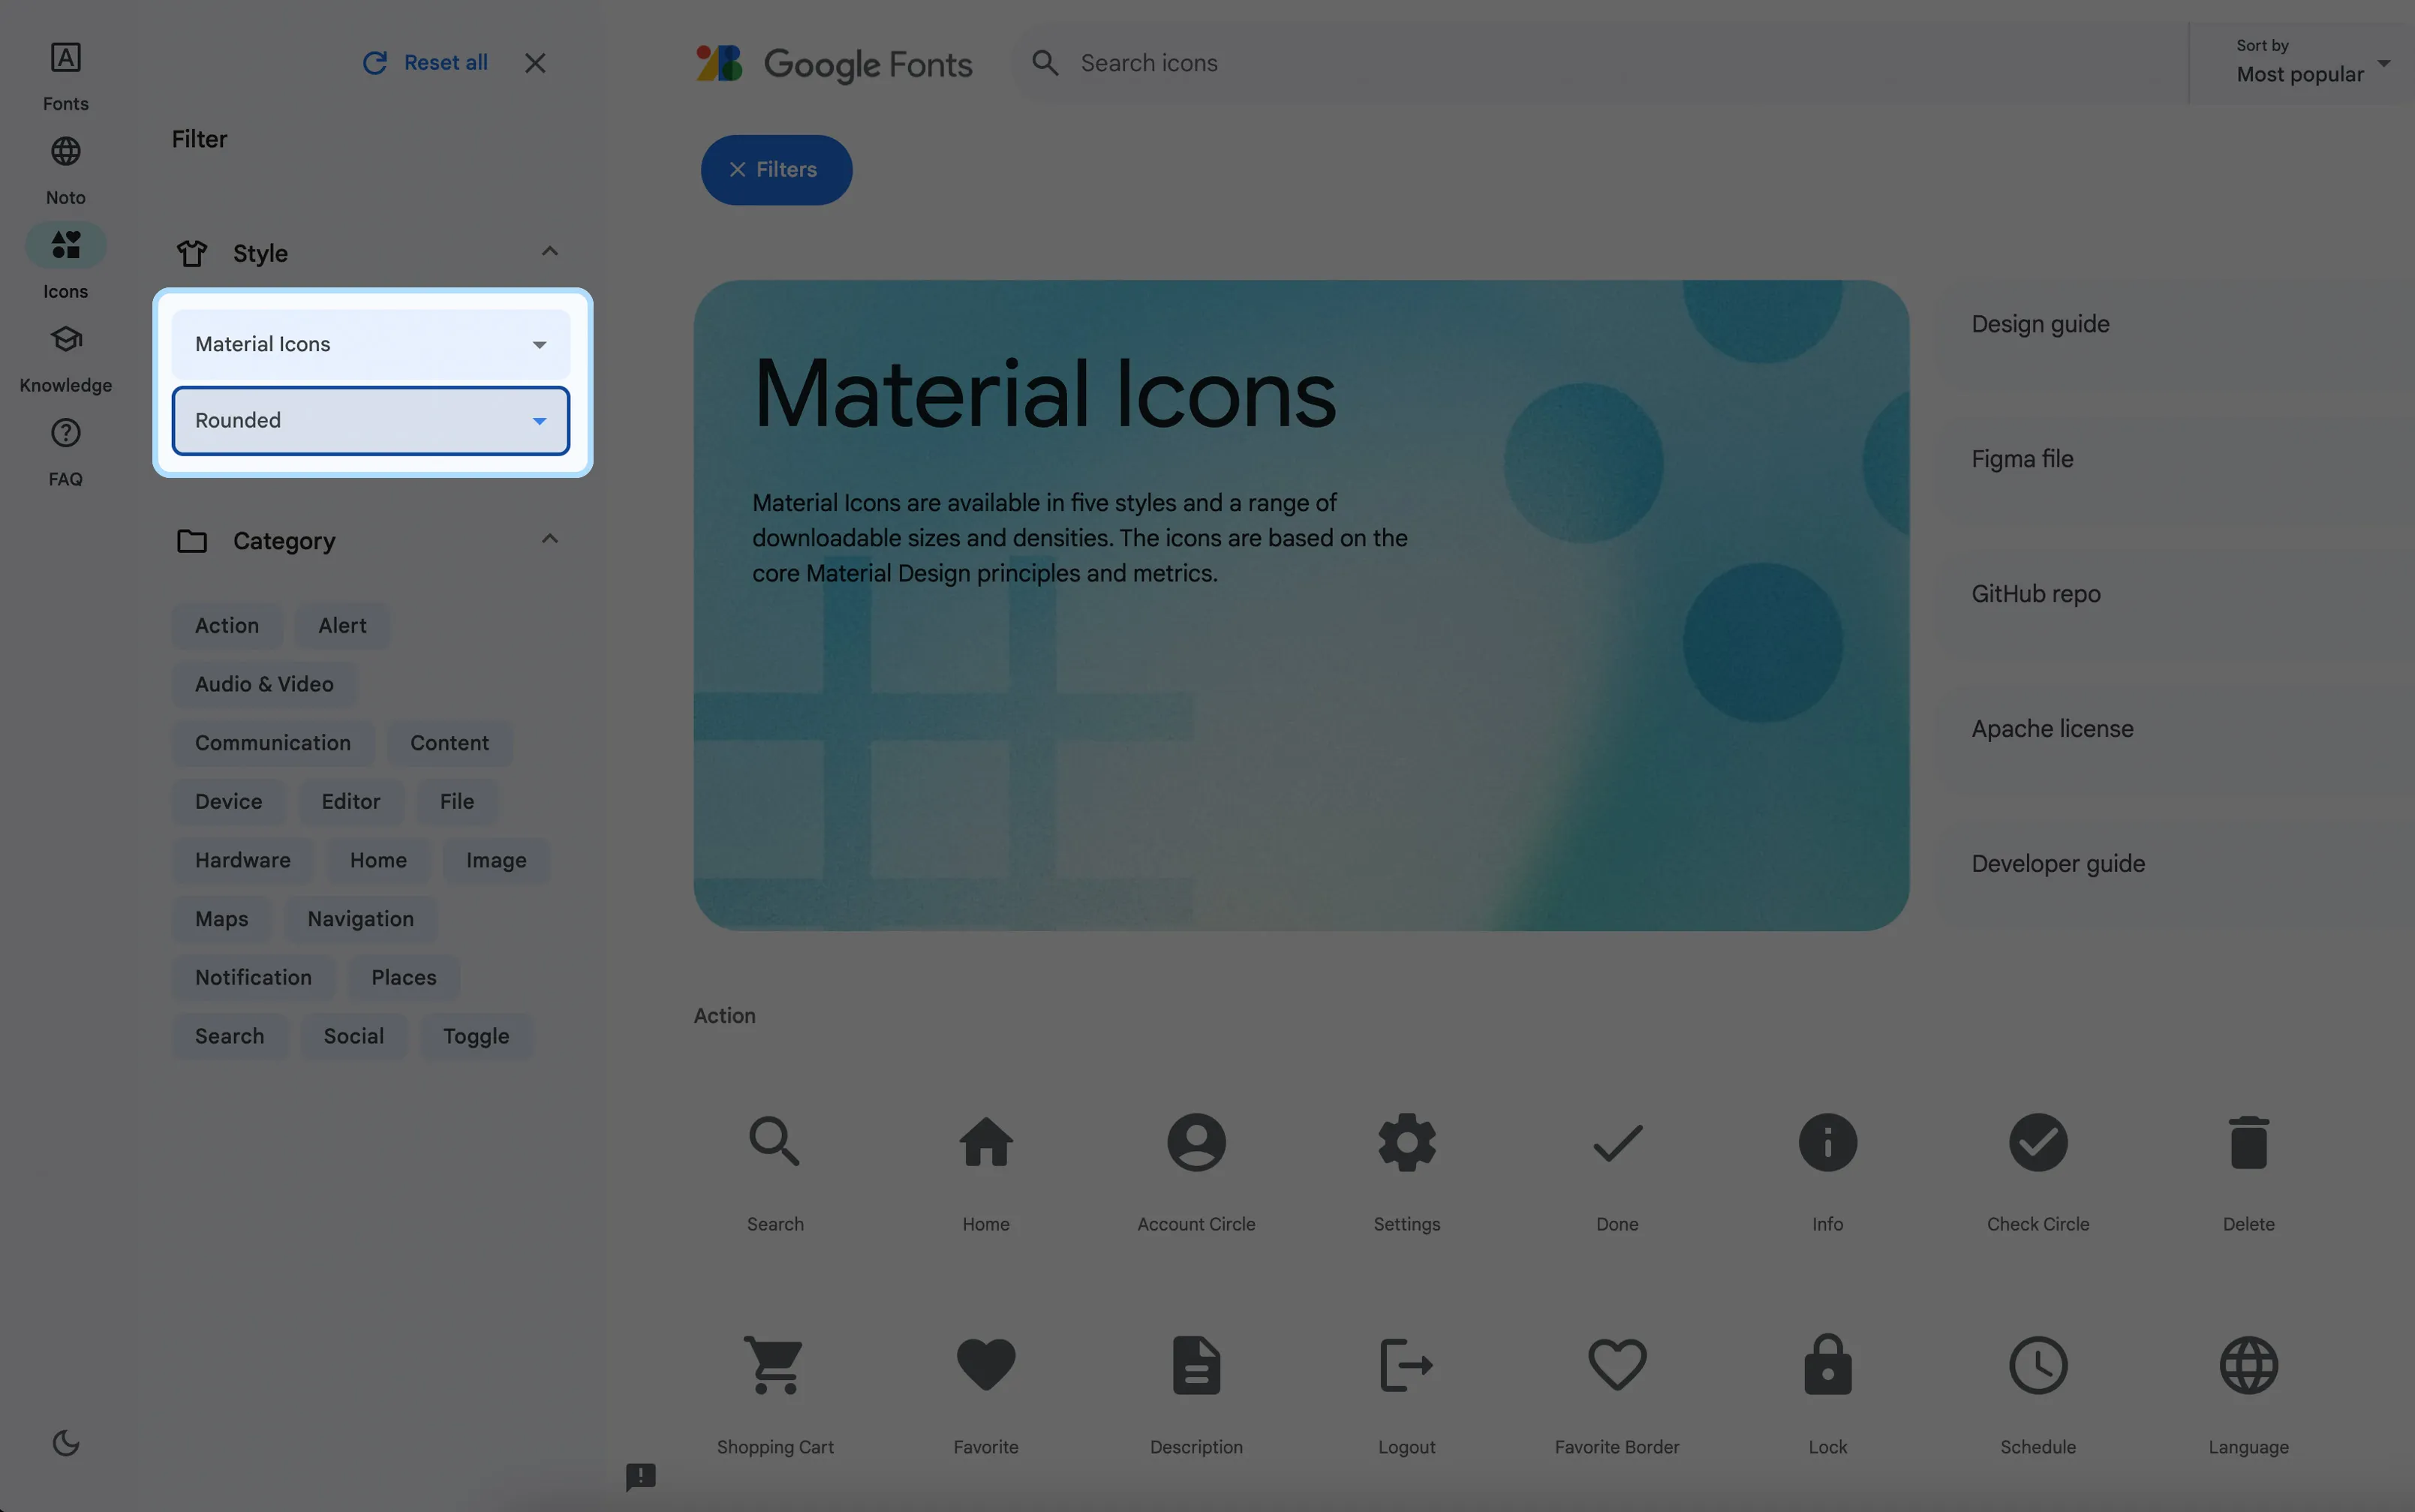Filter by the Maps category
The height and width of the screenshot is (1512, 2415).
click(221, 919)
